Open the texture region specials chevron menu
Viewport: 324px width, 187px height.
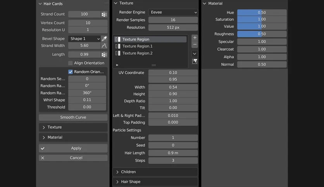(195, 54)
